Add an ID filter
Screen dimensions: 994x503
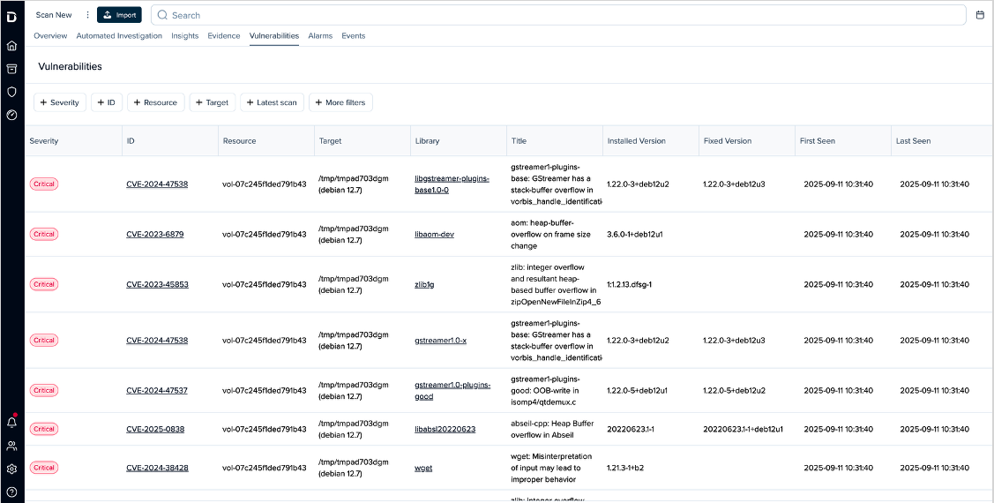click(107, 102)
